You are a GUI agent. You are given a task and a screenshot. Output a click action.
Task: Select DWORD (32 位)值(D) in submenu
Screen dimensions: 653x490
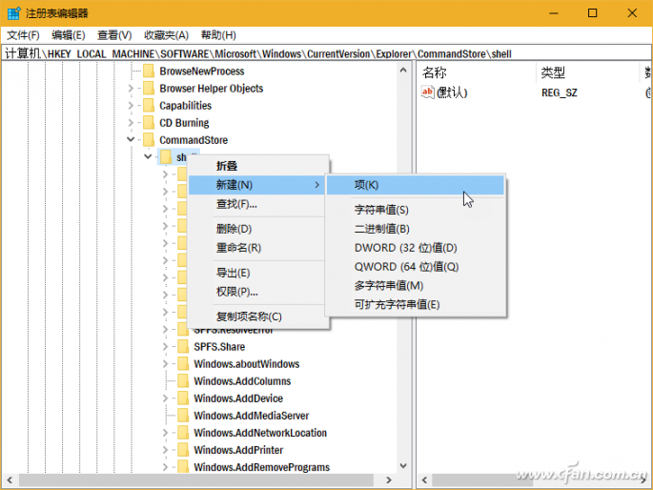pos(416,248)
